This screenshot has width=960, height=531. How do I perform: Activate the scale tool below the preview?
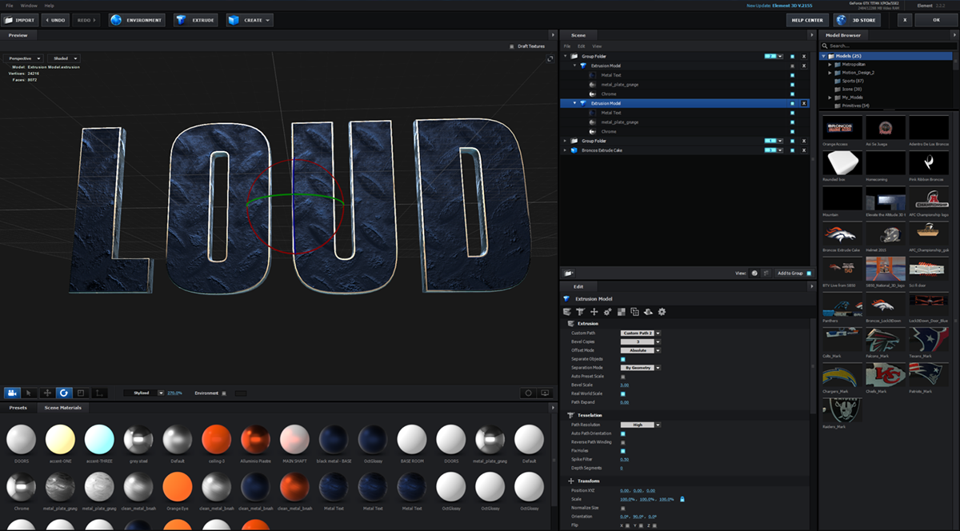[81, 393]
